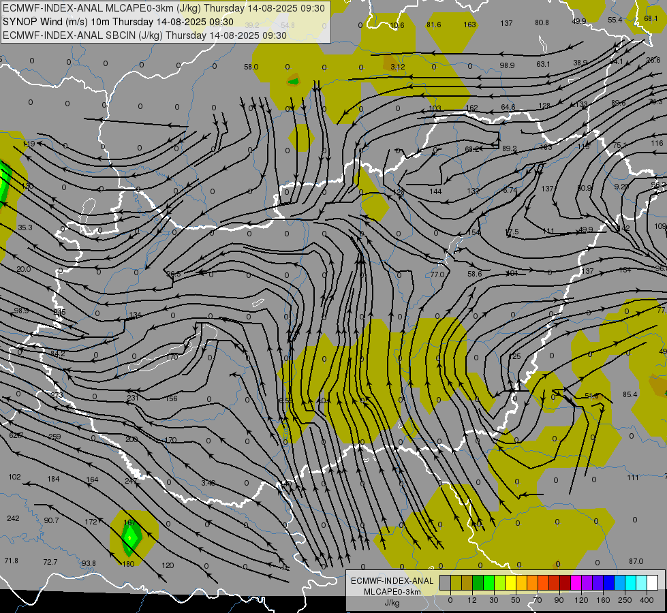Click the purple legend swatch
667x613 pixels.
[587, 582]
